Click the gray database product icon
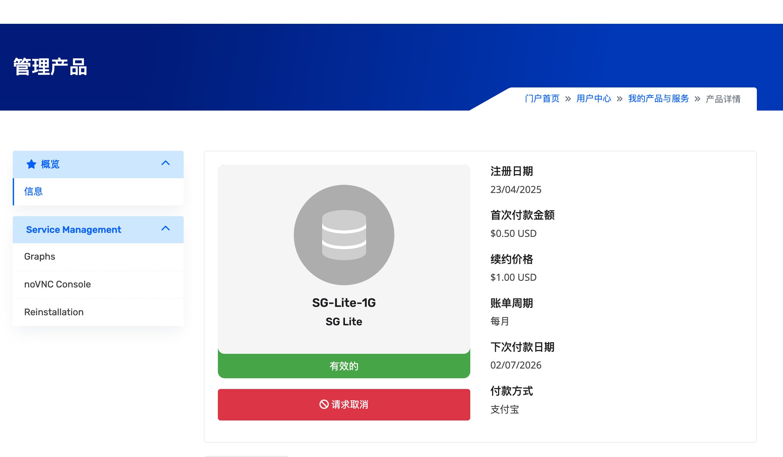Image resolution: width=783 pixels, height=457 pixels. tap(344, 235)
